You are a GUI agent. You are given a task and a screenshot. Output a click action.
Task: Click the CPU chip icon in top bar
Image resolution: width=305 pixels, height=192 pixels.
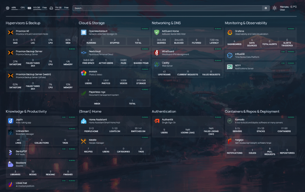(8, 8)
